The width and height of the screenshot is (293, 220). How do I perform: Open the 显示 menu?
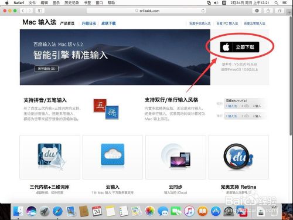point(56,3)
